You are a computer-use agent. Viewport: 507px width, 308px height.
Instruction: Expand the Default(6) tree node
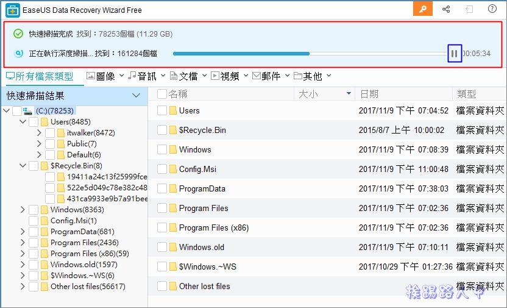click(39, 155)
